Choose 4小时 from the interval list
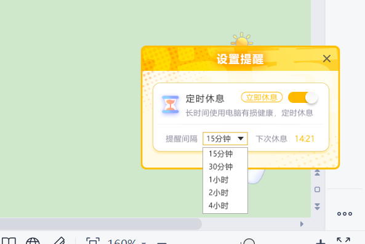The width and height of the screenshot is (365, 244). 225,206
